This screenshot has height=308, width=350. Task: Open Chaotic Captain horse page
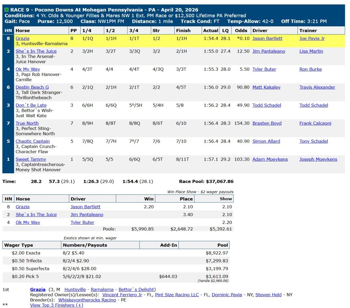pyautogui.click(x=32, y=141)
